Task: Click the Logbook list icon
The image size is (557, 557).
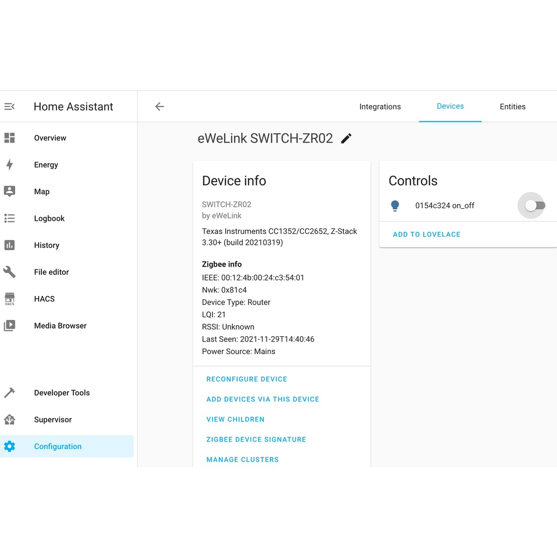Action: point(9,218)
